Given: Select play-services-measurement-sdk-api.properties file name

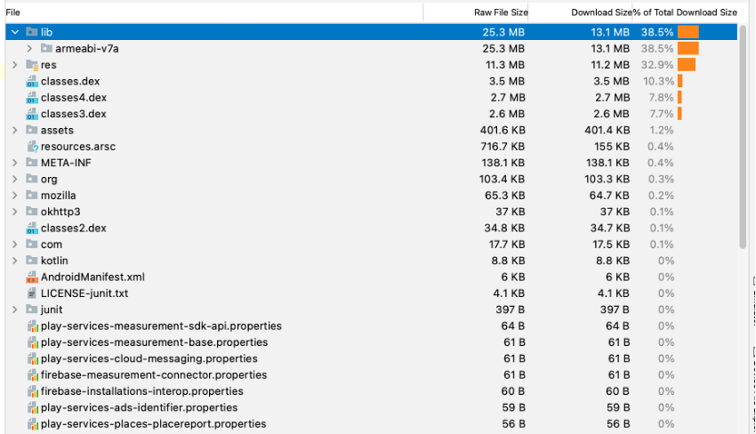Looking at the screenshot, I should (161, 326).
